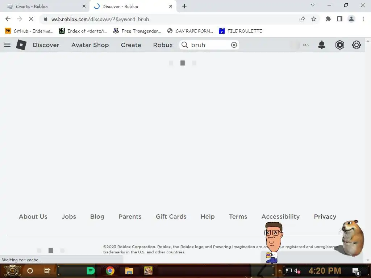Image resolution: width=371 pixels, height=278 pixels.
Task: Stop loading the page
Action: (31, 19)
